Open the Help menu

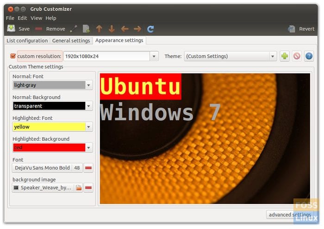coord(51,18)
